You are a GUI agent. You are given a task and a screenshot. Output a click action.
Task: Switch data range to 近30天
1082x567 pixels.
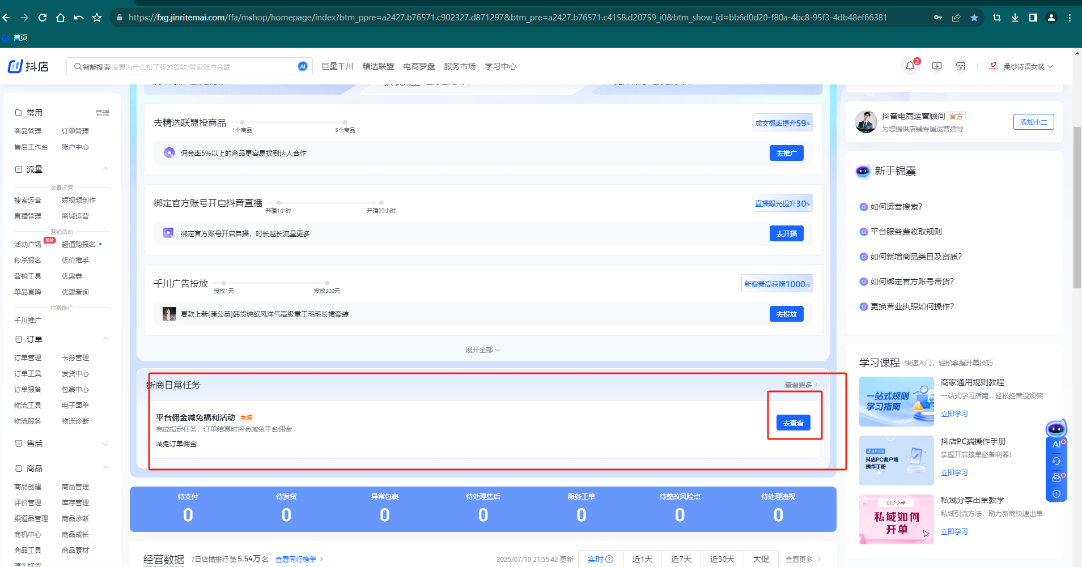tap(722, 559)
